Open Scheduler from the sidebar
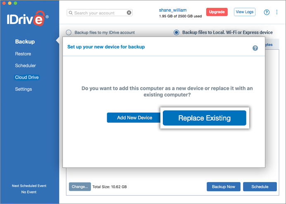 tap(25, 66)
